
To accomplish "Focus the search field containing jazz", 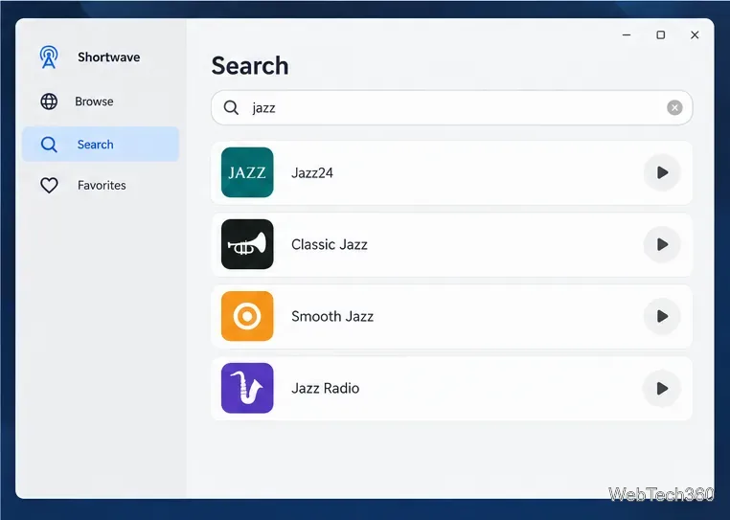I will [x=451, y=107].
